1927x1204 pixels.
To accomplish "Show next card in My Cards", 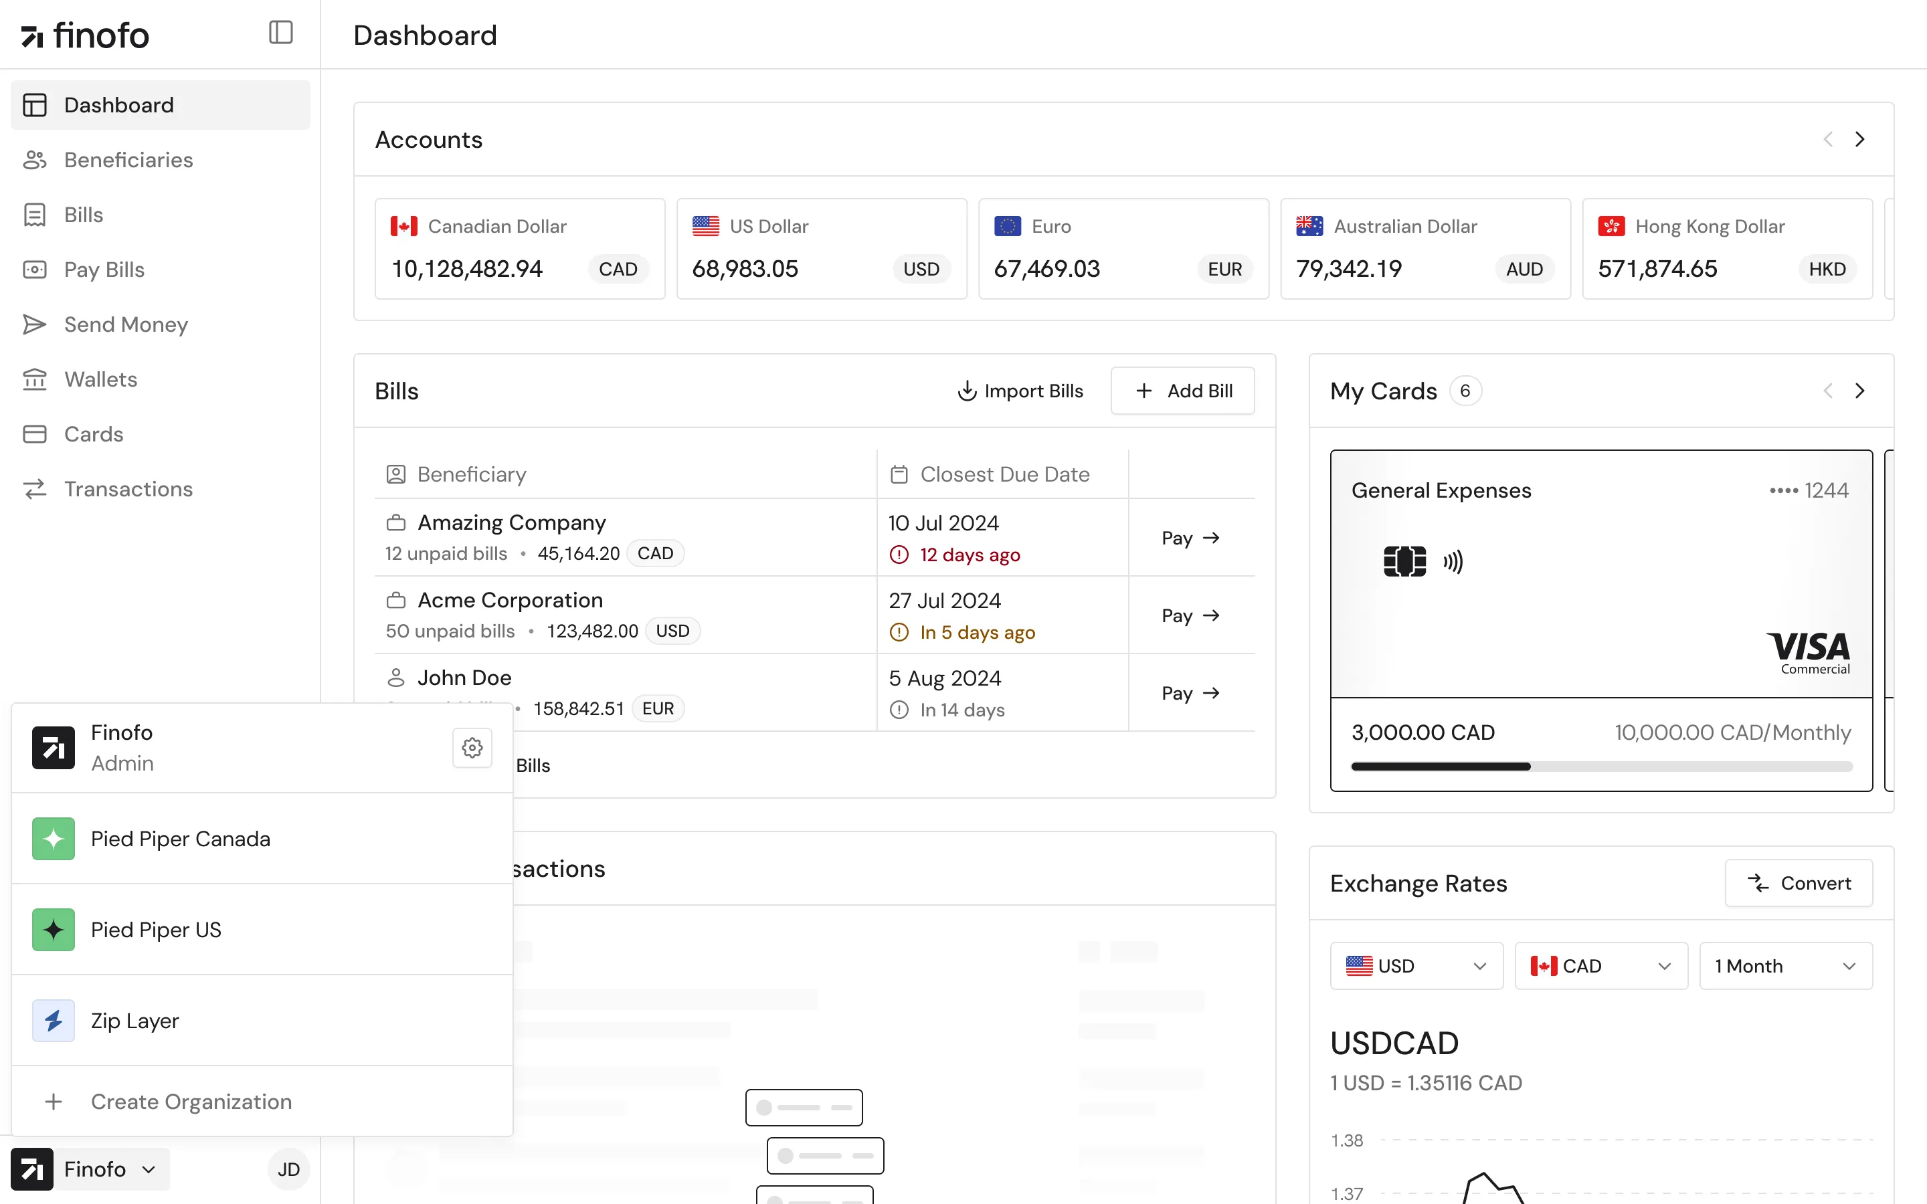I will (x=1859, y=391).
